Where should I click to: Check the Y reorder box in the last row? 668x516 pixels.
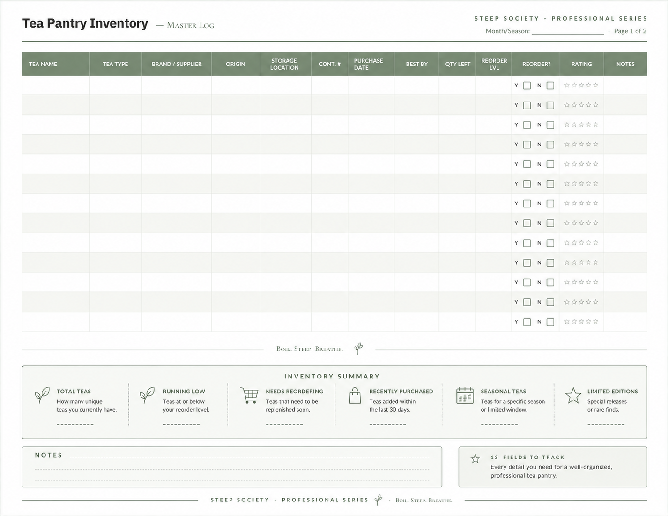click(x=527, y=322)
